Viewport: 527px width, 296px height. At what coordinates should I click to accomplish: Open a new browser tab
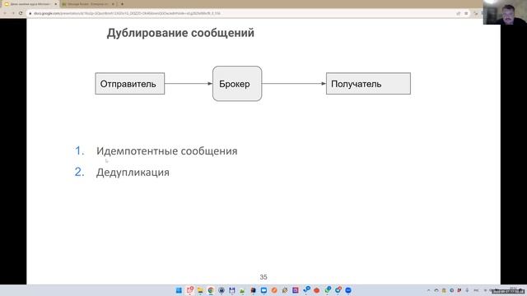(122, 4)
